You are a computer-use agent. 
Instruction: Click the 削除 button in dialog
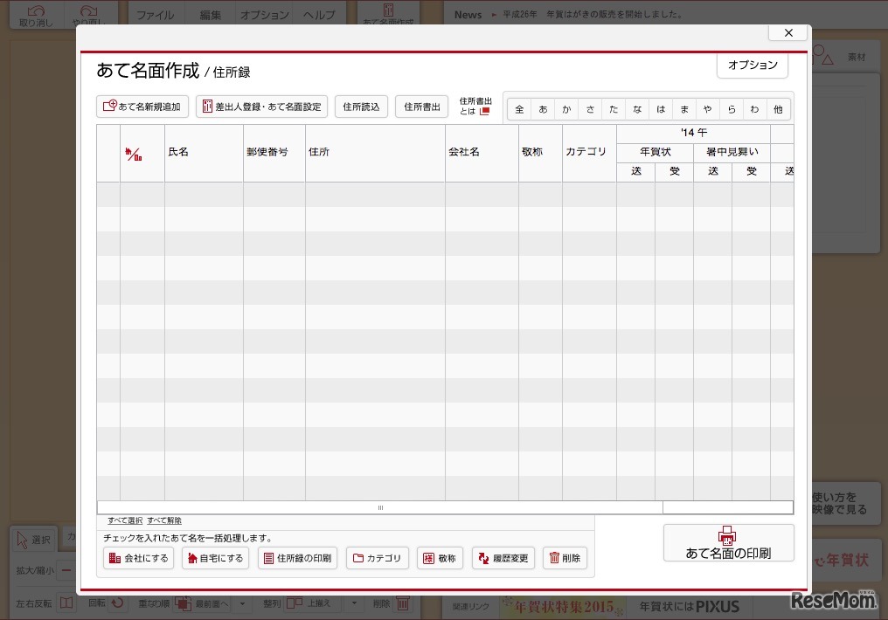pyautogui.click(x=565, y=558)
